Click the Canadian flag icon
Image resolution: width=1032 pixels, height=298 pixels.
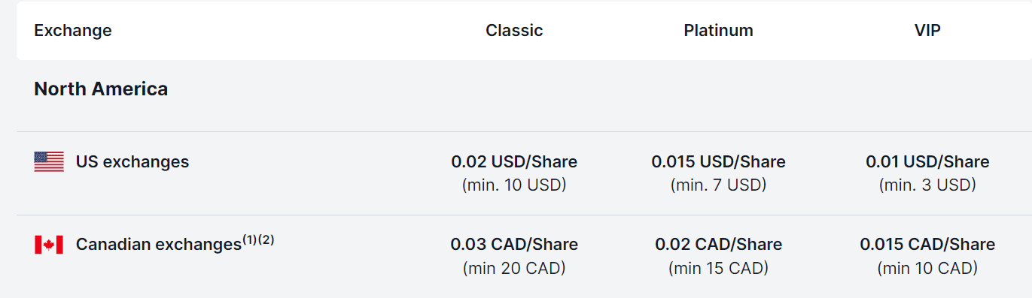(x=49, y=245)
